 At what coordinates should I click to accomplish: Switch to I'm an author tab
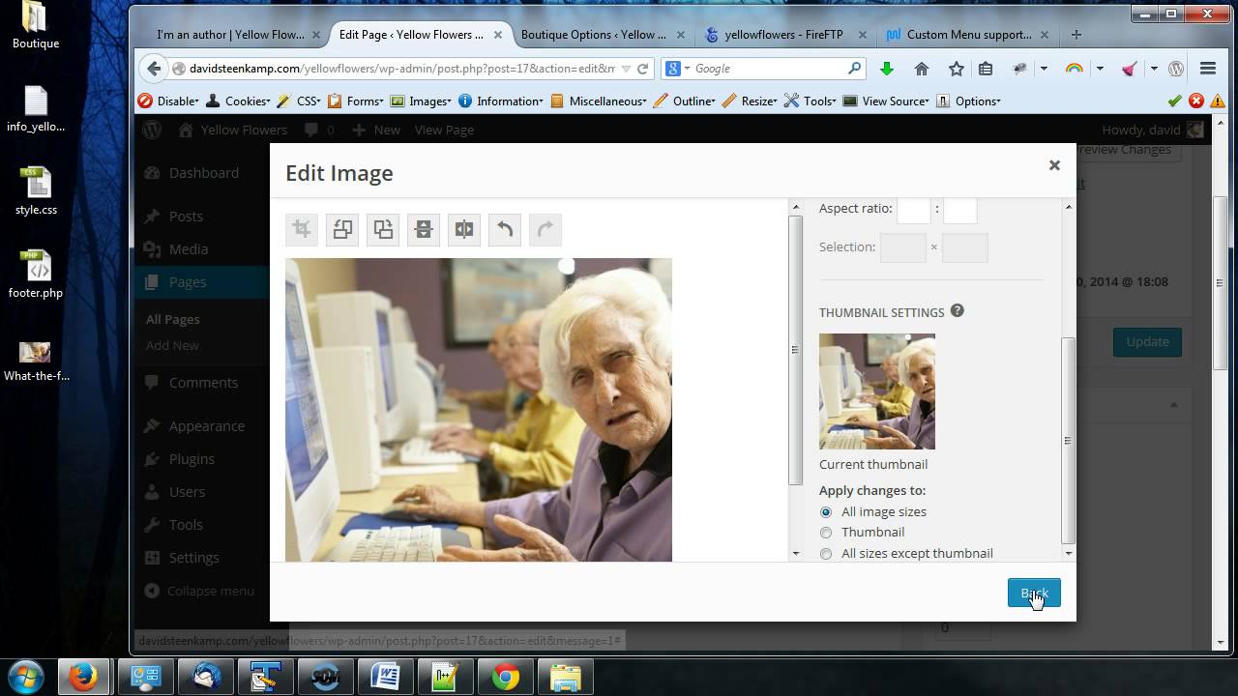tap(230, 35)
